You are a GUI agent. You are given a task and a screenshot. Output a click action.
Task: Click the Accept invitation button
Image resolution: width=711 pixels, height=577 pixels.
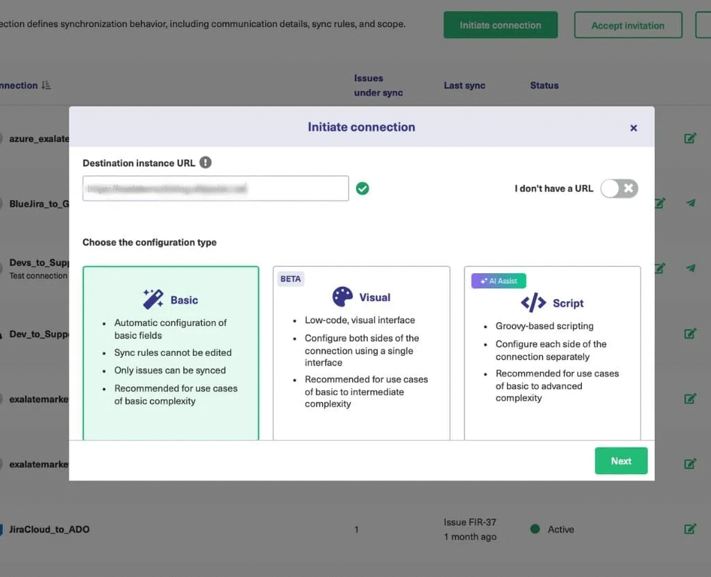coord(628,25)
